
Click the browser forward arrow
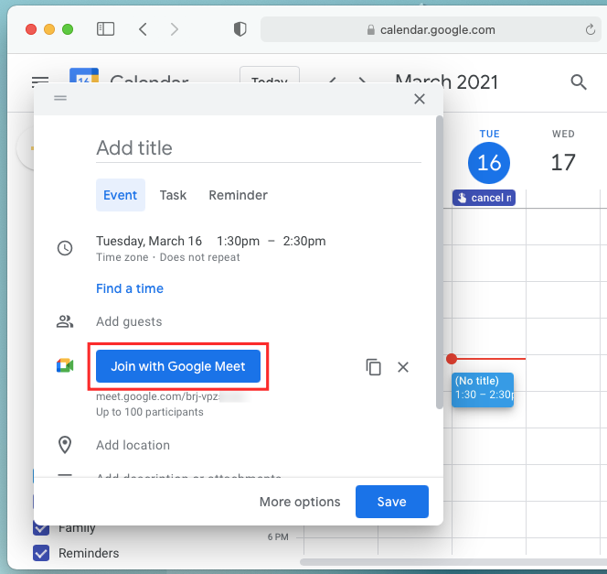click(x=175, y=29)
